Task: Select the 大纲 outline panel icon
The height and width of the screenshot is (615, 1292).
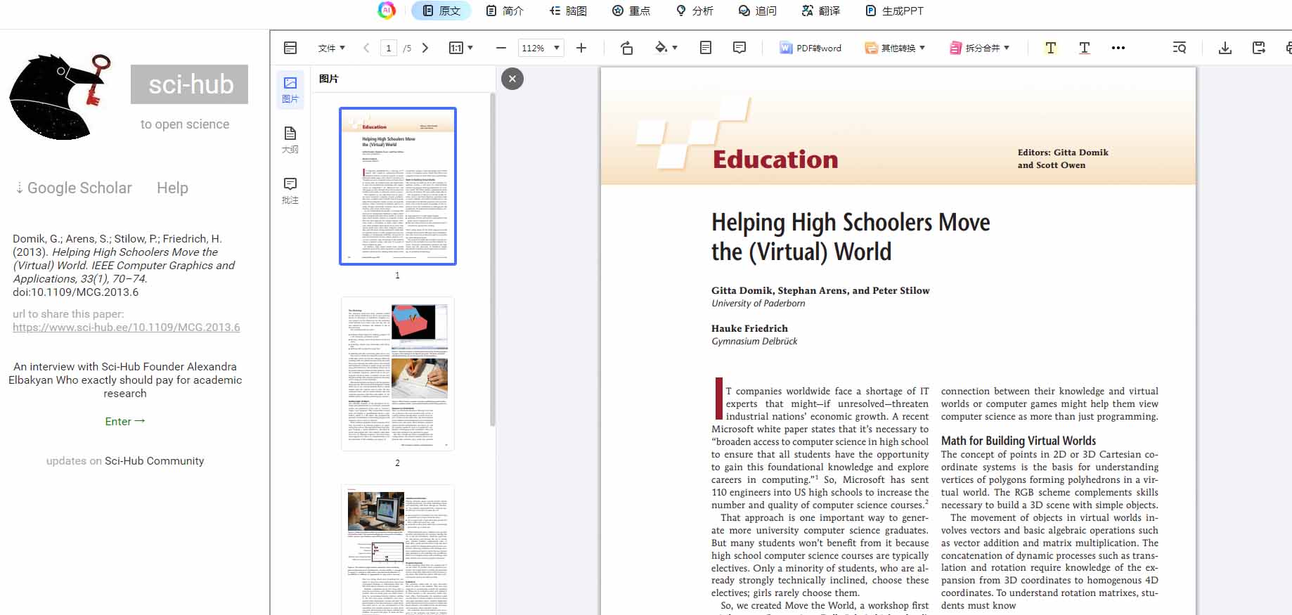Action: (x=290, y=140)
